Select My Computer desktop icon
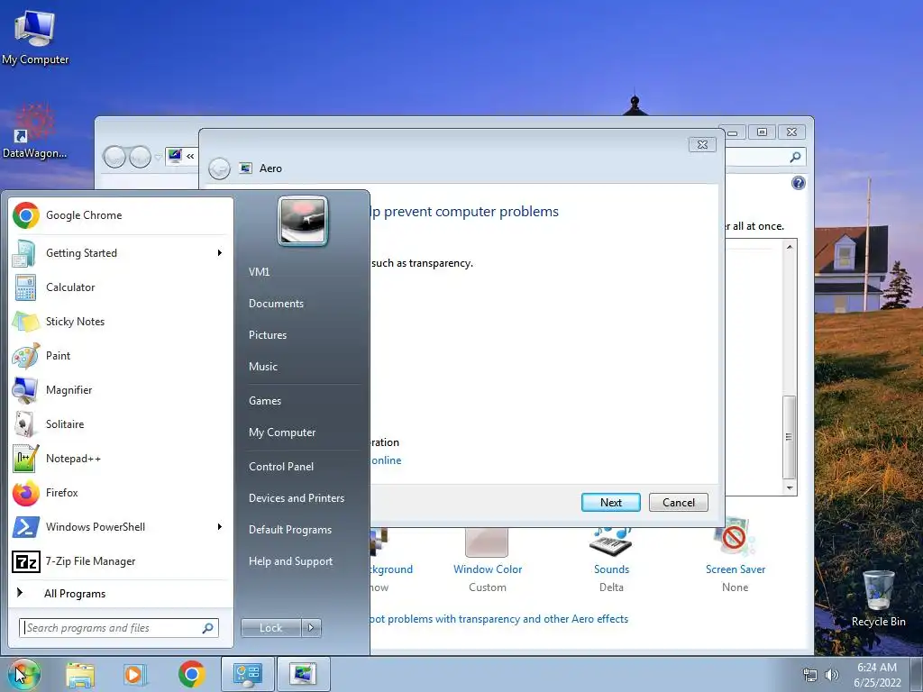Viewport: 923px width, 692px height. point(35,37)
